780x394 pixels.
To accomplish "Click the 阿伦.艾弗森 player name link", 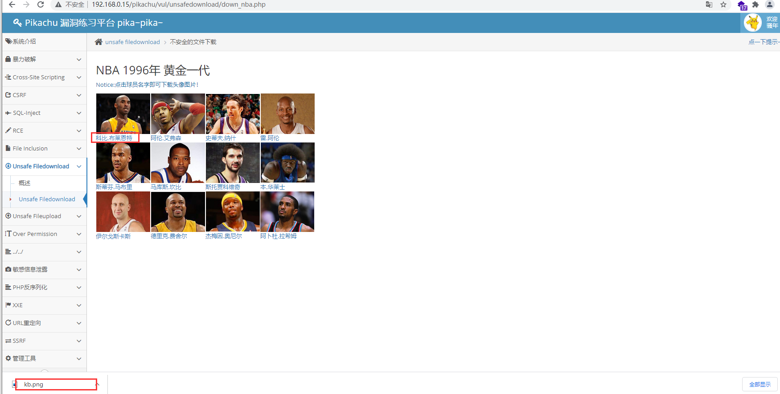I will click(x=166, y=138).
